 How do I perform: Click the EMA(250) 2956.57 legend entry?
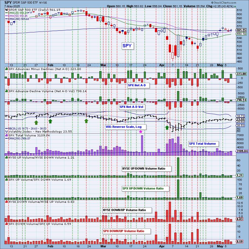[18, 139]
